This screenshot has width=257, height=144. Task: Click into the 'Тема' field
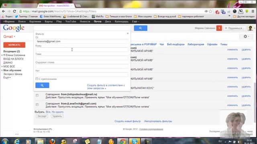82,58
